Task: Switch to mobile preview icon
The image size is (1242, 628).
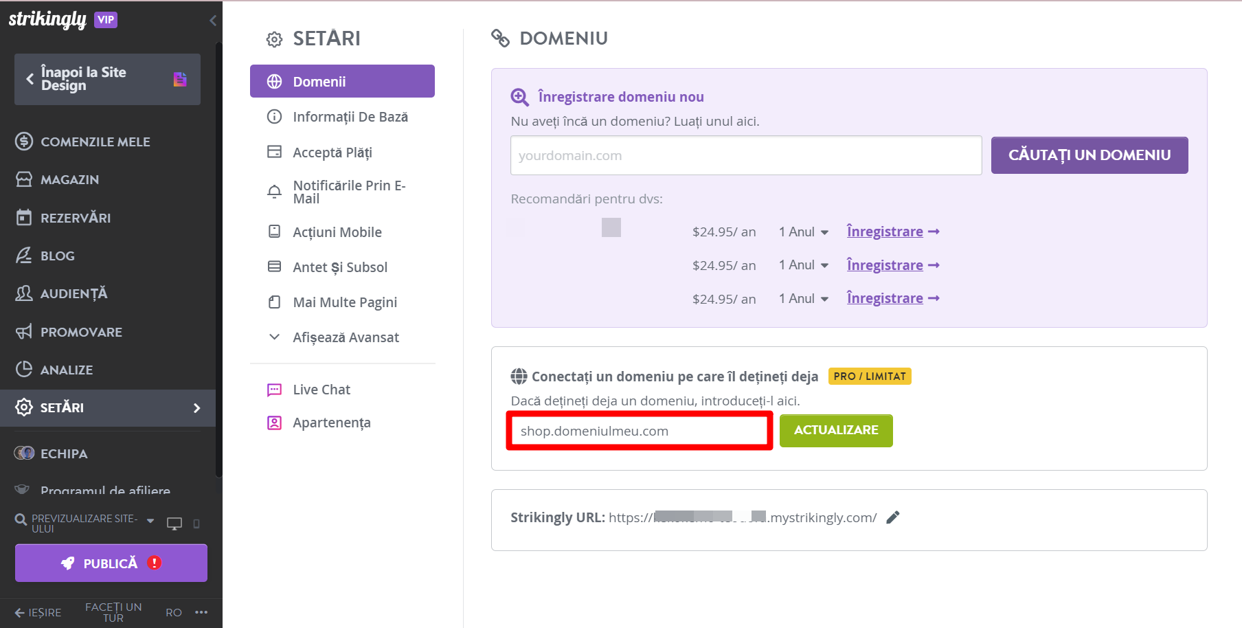Action: (196, 524)
